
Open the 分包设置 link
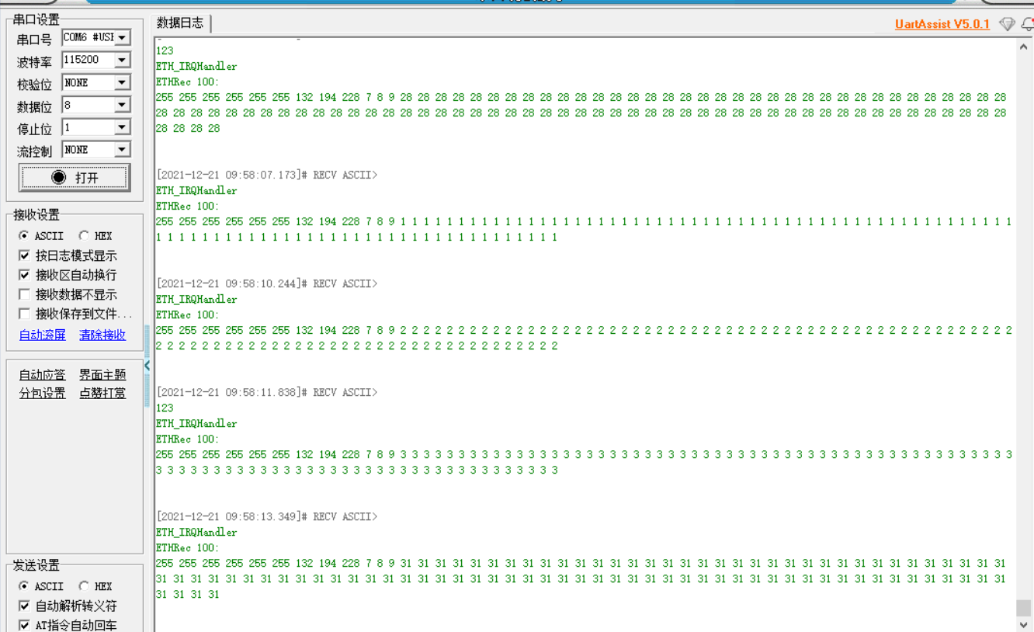tap(43, 394)
